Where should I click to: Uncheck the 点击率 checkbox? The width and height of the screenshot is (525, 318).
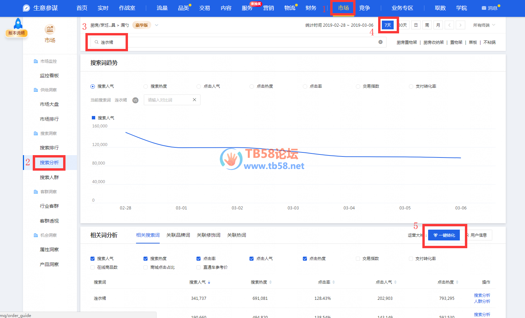tap(199, 259)
